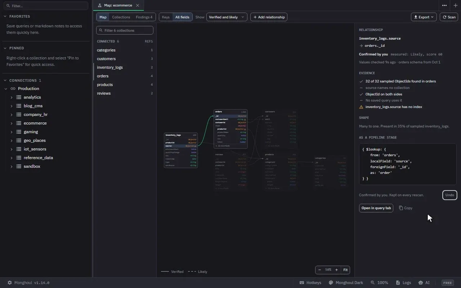Open the more options ellipsis menu
461x288 pixels.
tap(444, 5)
